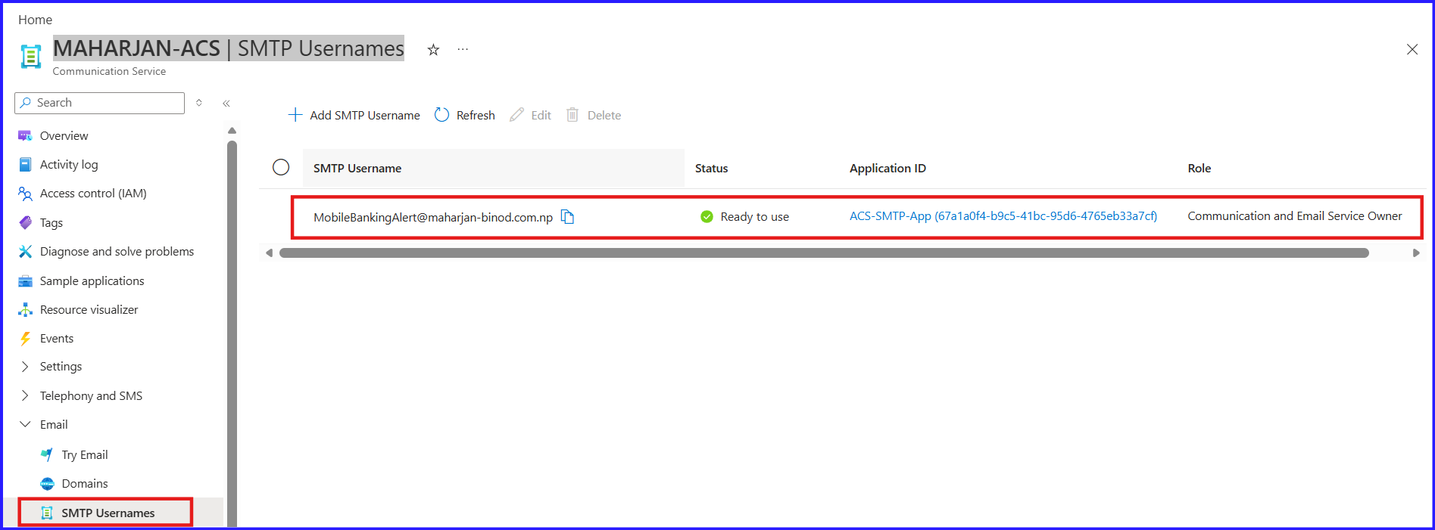Screen dimensions: 1435x530
Task: Open Events
Action: tap(57, 339)
